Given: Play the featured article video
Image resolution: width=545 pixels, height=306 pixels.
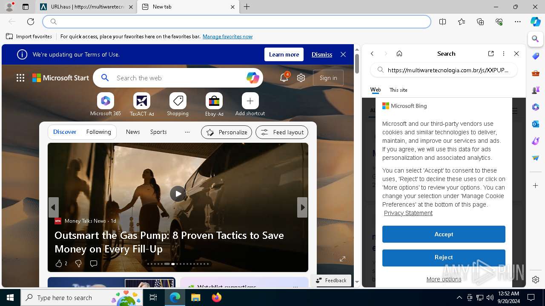Looking at the screenshot, I should (x=178, y=194).
